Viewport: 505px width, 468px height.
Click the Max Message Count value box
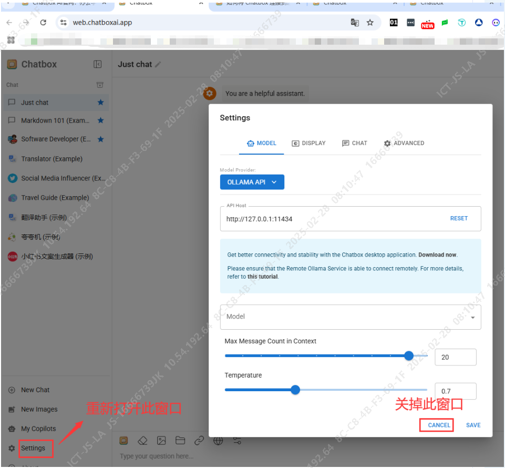(x=456, y=357)
